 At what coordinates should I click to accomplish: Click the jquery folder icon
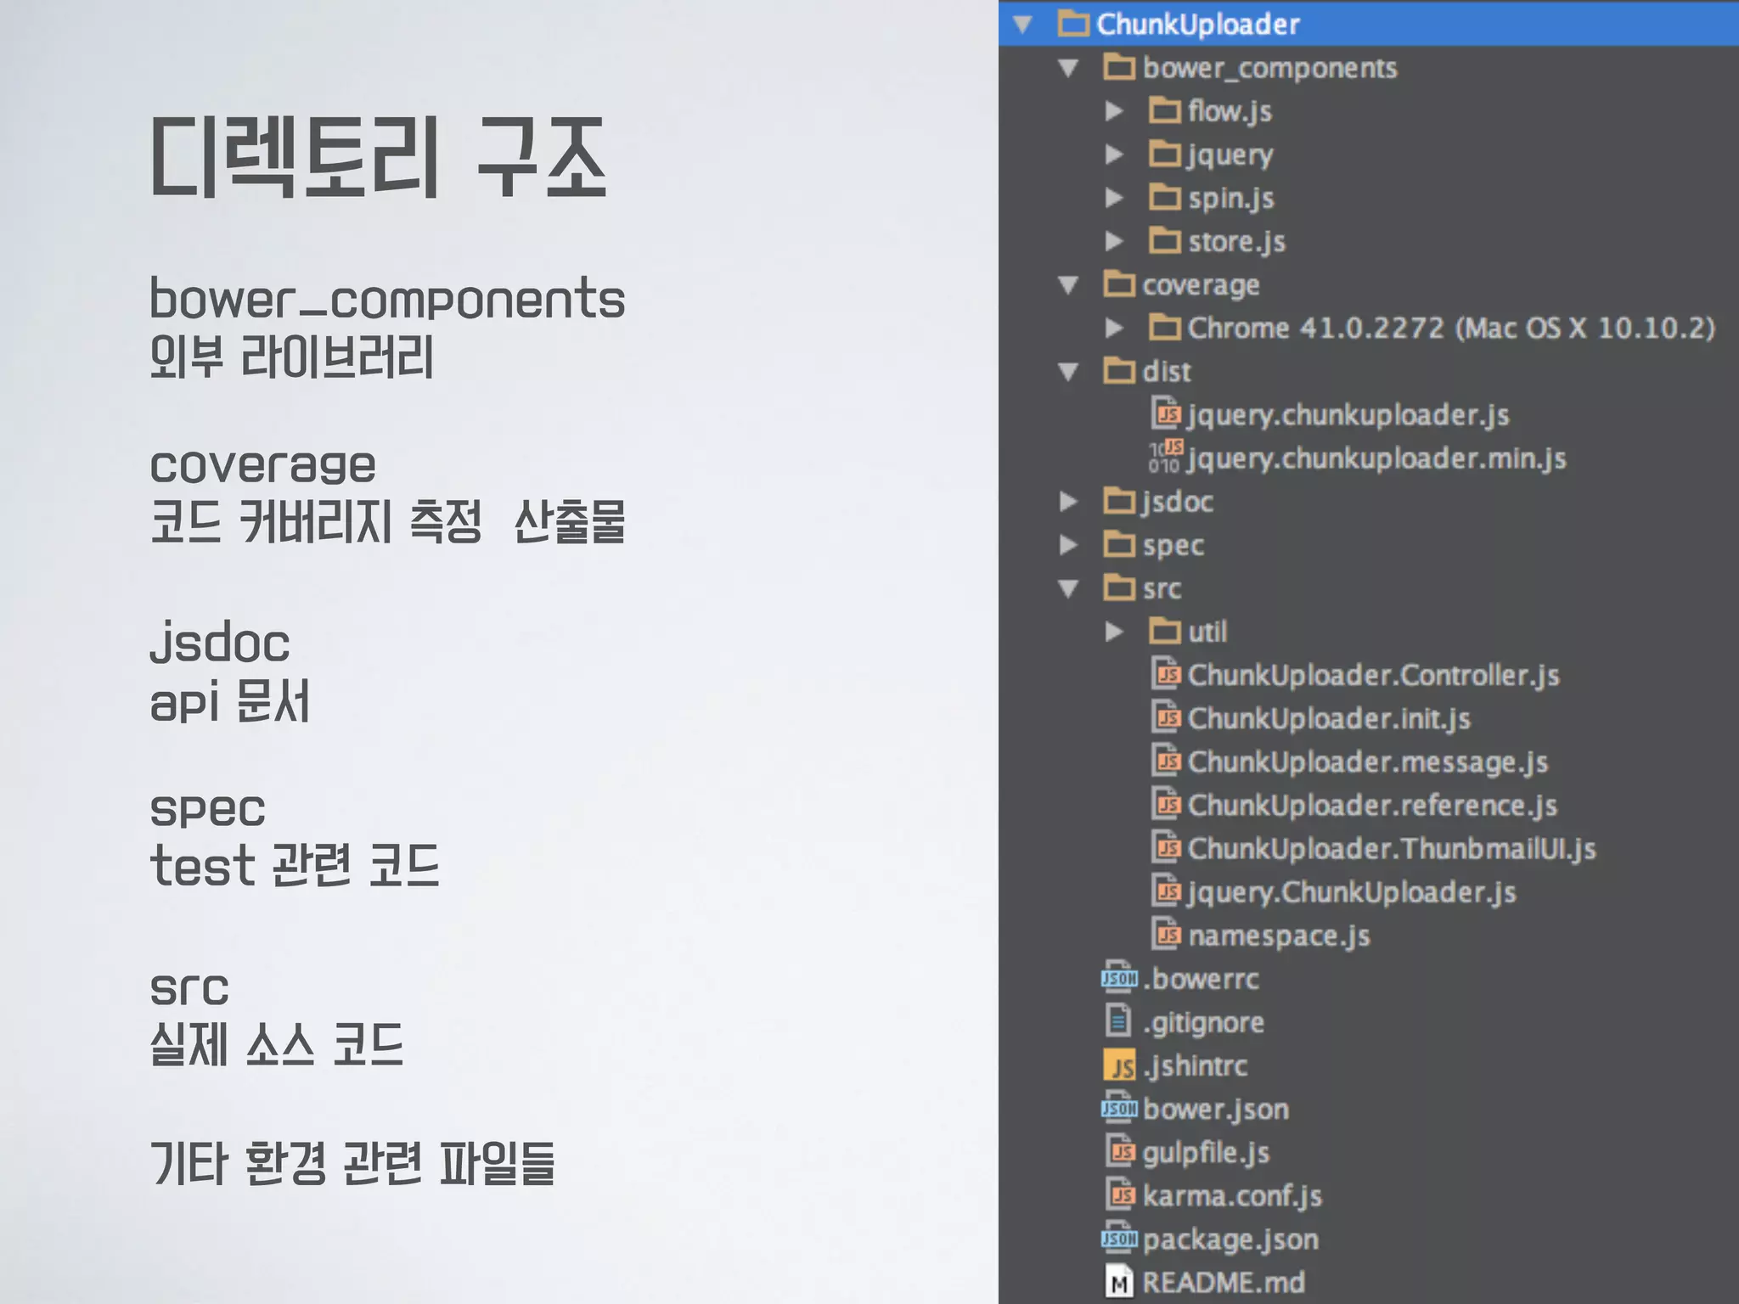tap(1165, 154)
